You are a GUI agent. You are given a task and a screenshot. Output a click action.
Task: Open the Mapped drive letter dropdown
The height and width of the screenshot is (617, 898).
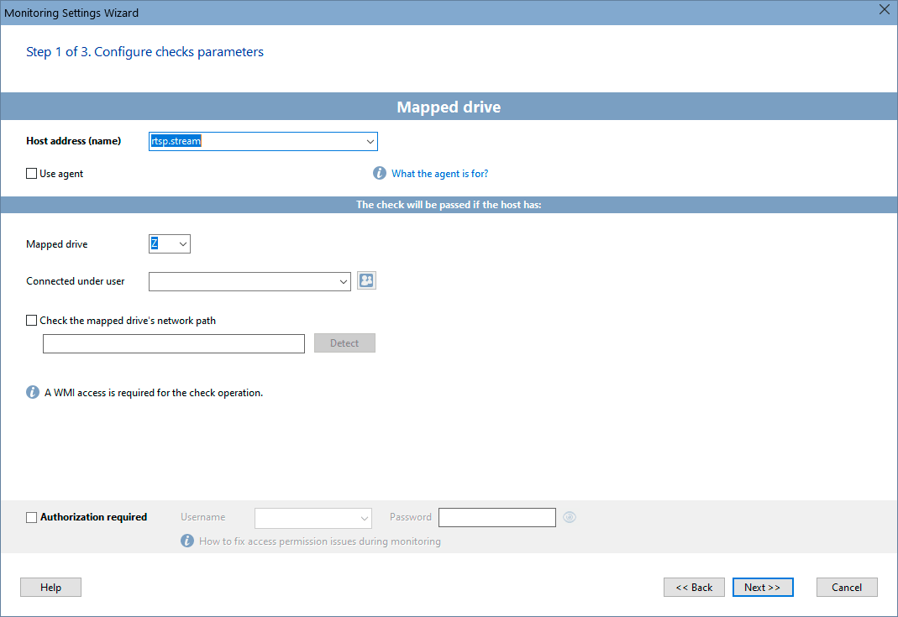click(x=183, y=244)
